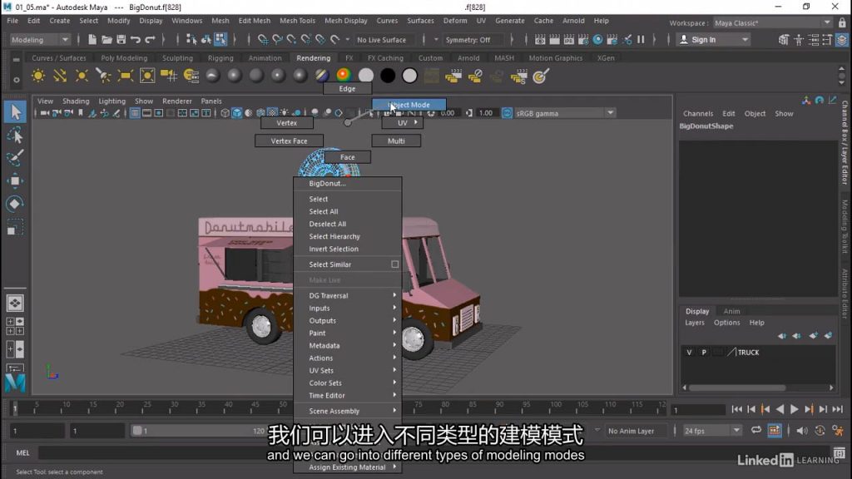Viewport: 852px width, 479px height.
Task: Pause viewport display updates
Action: (x=641, y=40)
